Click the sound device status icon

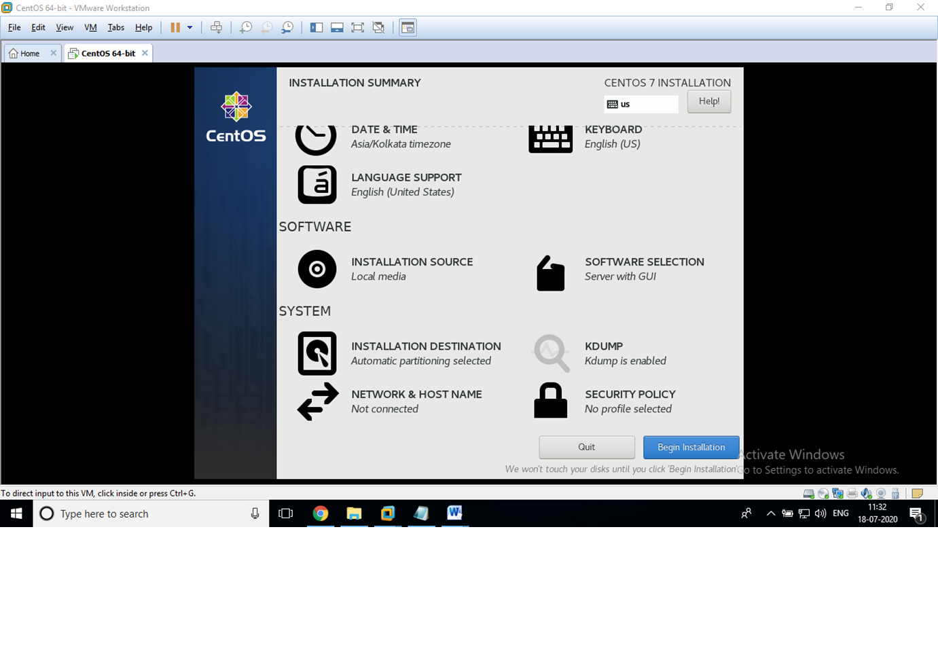pyautogui.click(x=865, y=493)
